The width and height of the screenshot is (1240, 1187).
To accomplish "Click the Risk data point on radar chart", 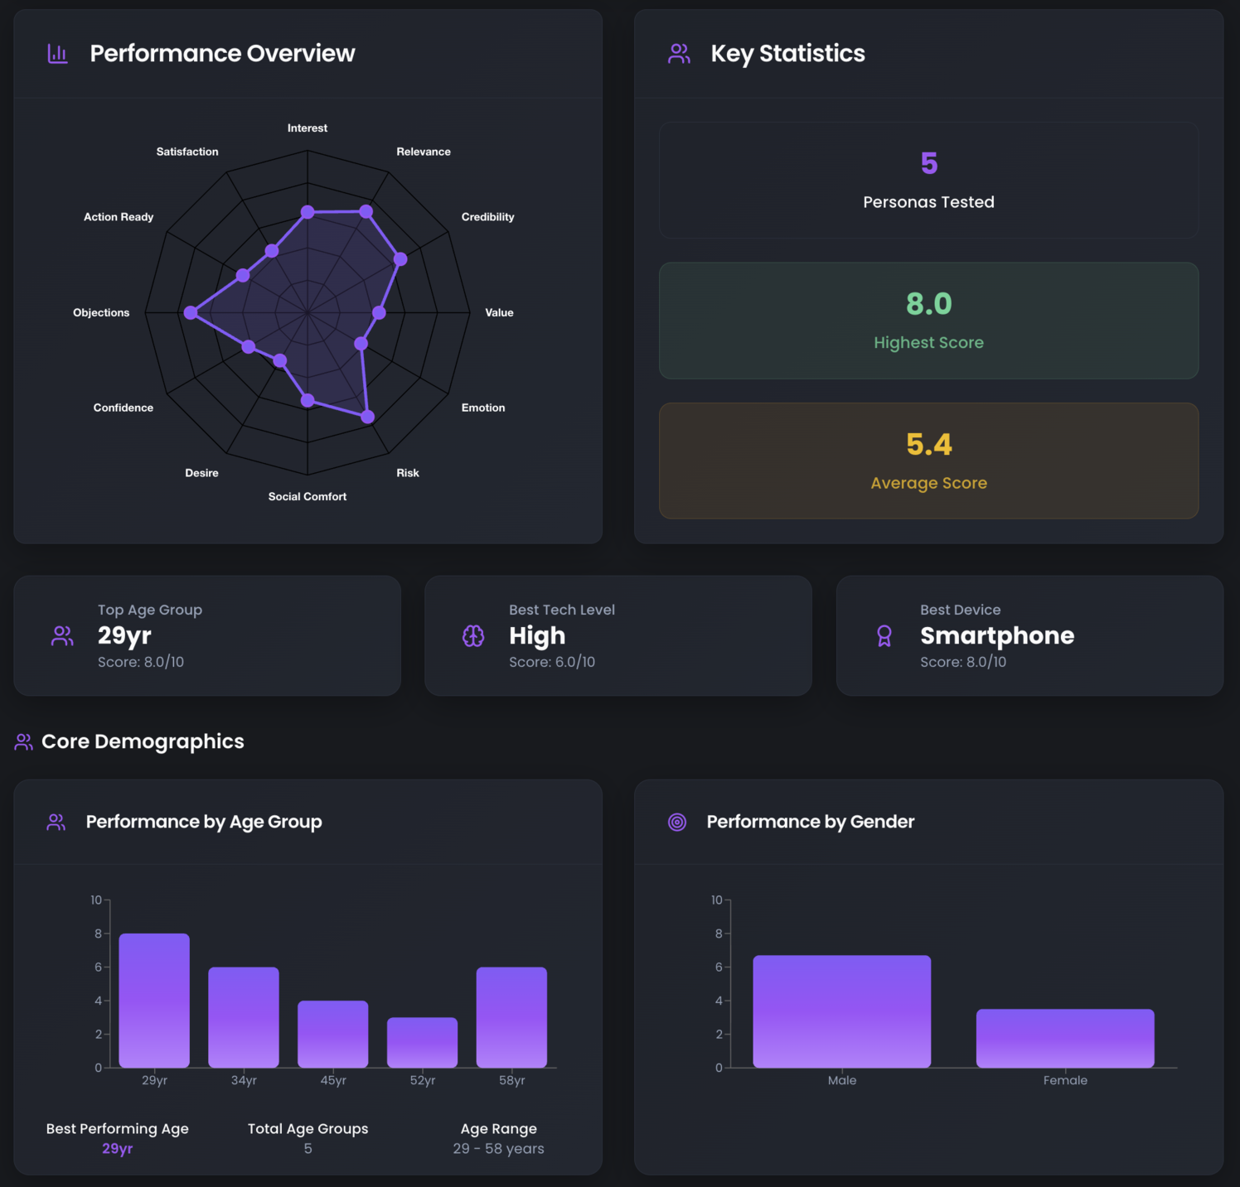I will [367, 417].
